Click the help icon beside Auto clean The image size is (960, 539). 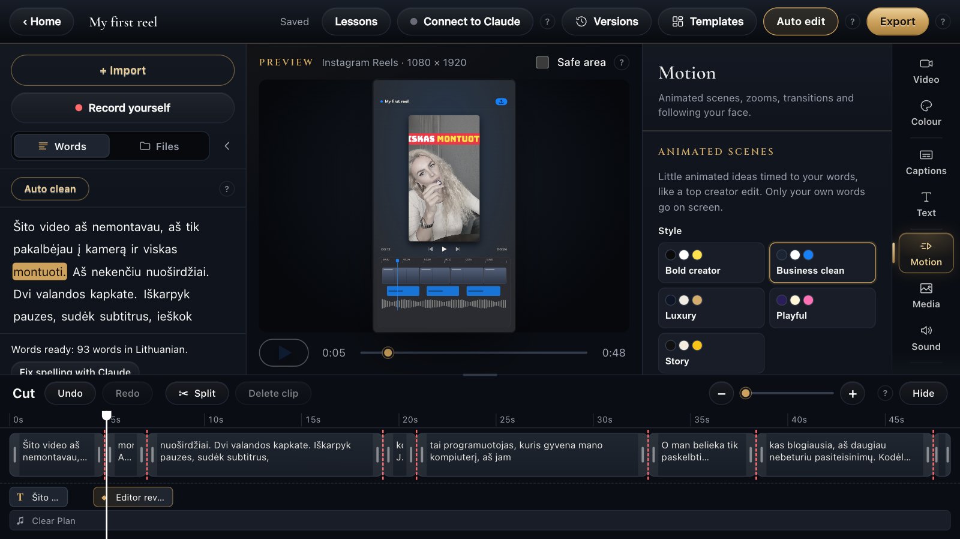point(226,189)
